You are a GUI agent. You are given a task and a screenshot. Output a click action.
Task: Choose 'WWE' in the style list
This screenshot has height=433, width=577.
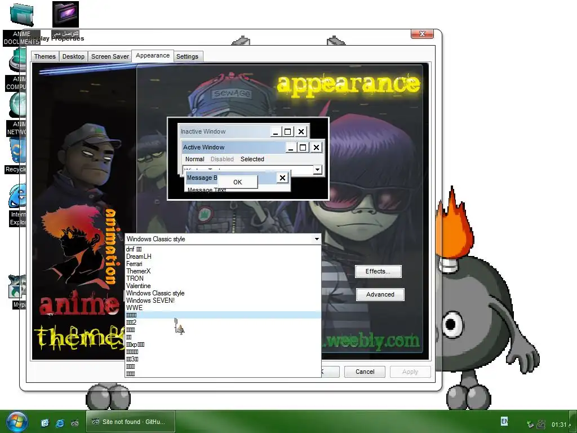[x=223, y=308]
